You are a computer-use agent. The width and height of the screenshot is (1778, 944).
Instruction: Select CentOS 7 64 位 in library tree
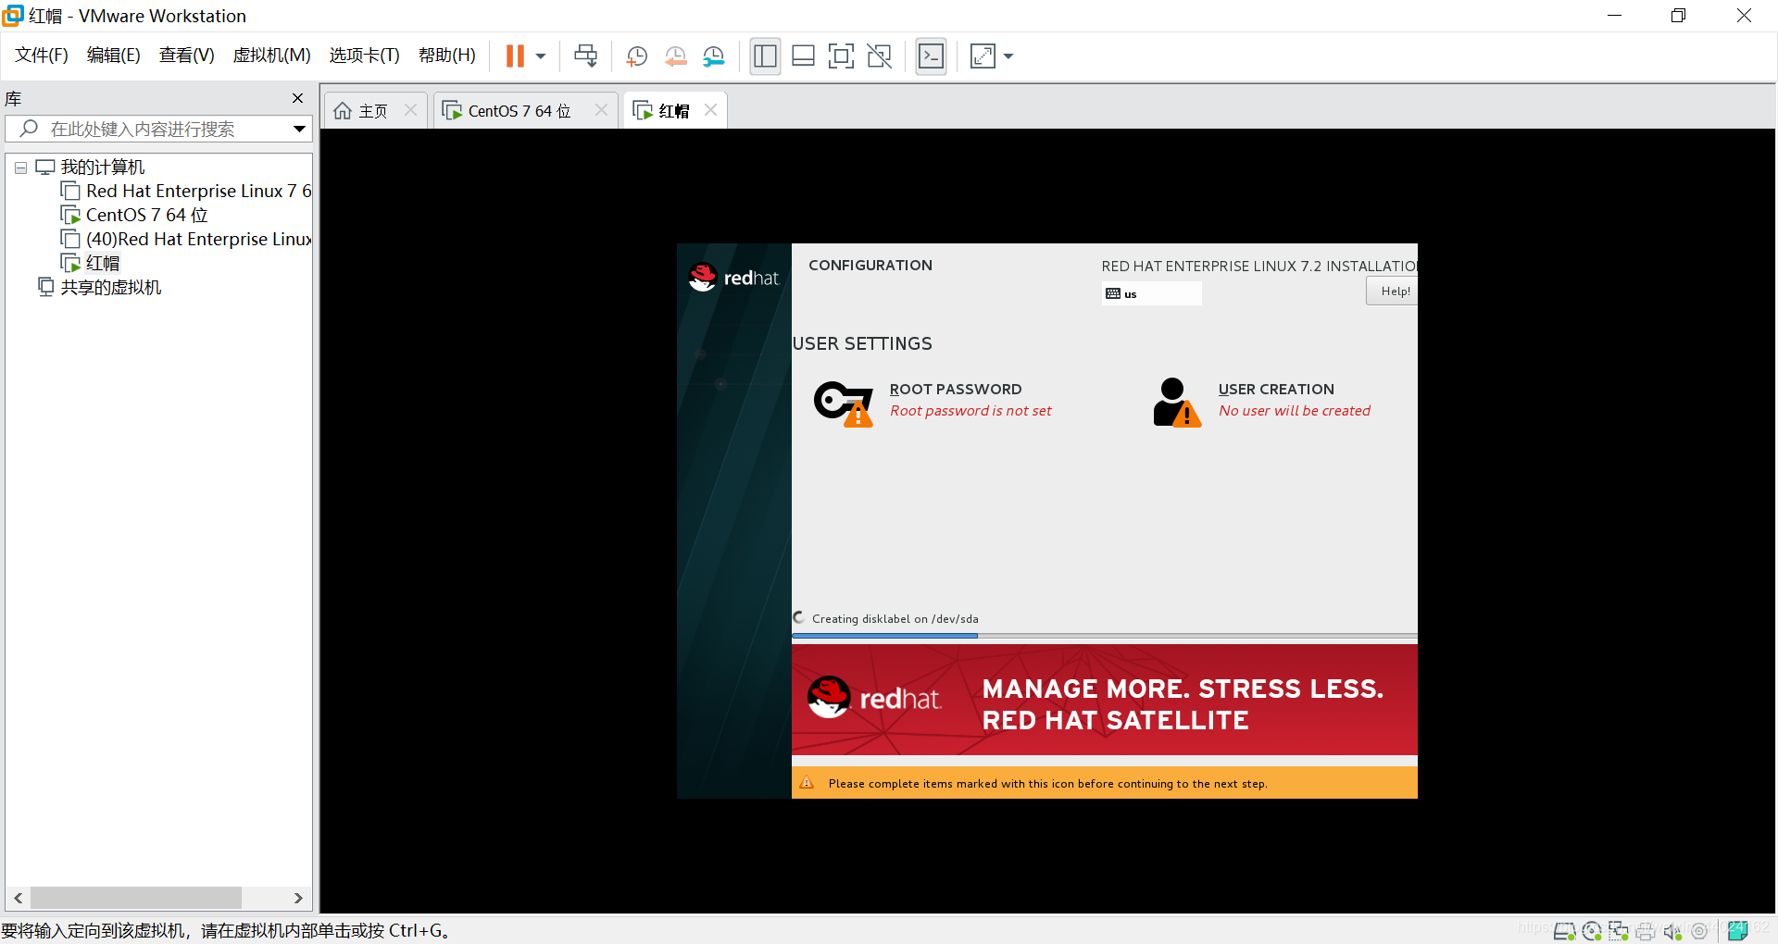[x=135, y=215]
